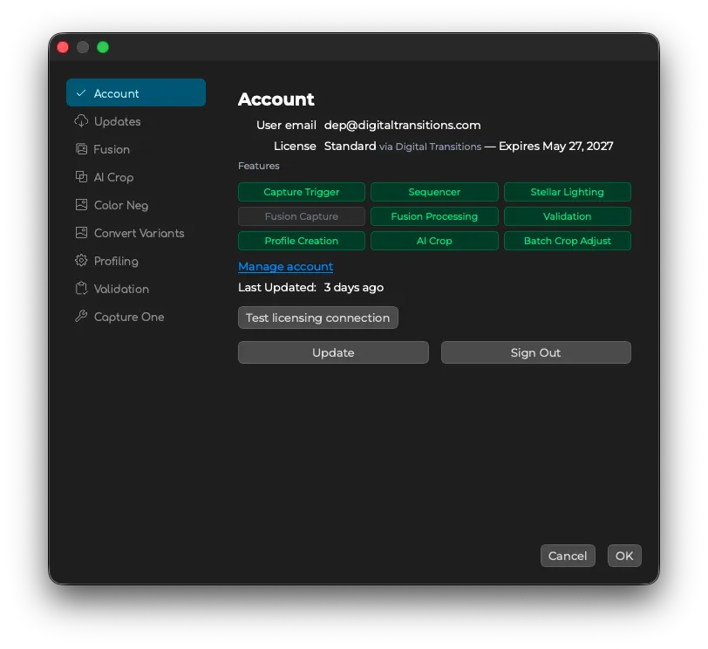
Task: Open the Capture One settings section
Action: (129, 317)
